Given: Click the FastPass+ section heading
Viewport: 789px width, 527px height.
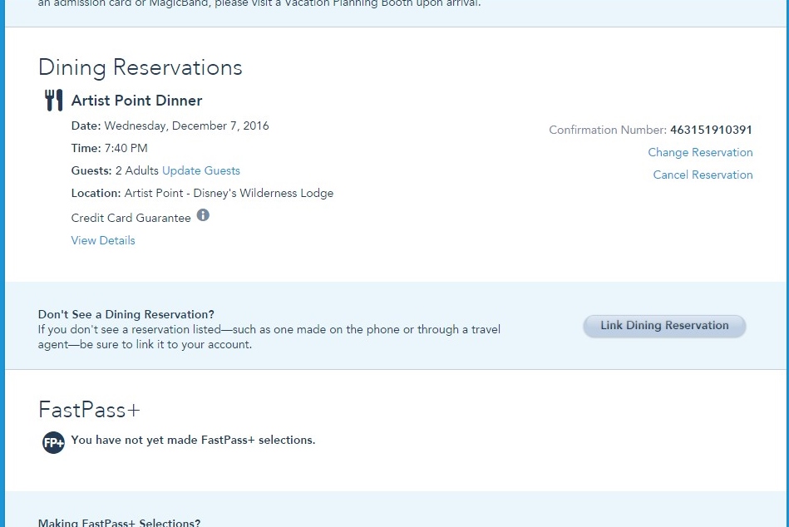Looking at the screenshot, I should (88, 409).
